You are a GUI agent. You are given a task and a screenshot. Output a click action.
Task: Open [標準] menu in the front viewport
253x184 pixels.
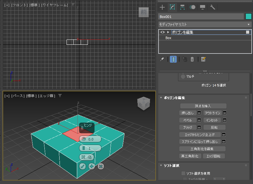point(35,5)
